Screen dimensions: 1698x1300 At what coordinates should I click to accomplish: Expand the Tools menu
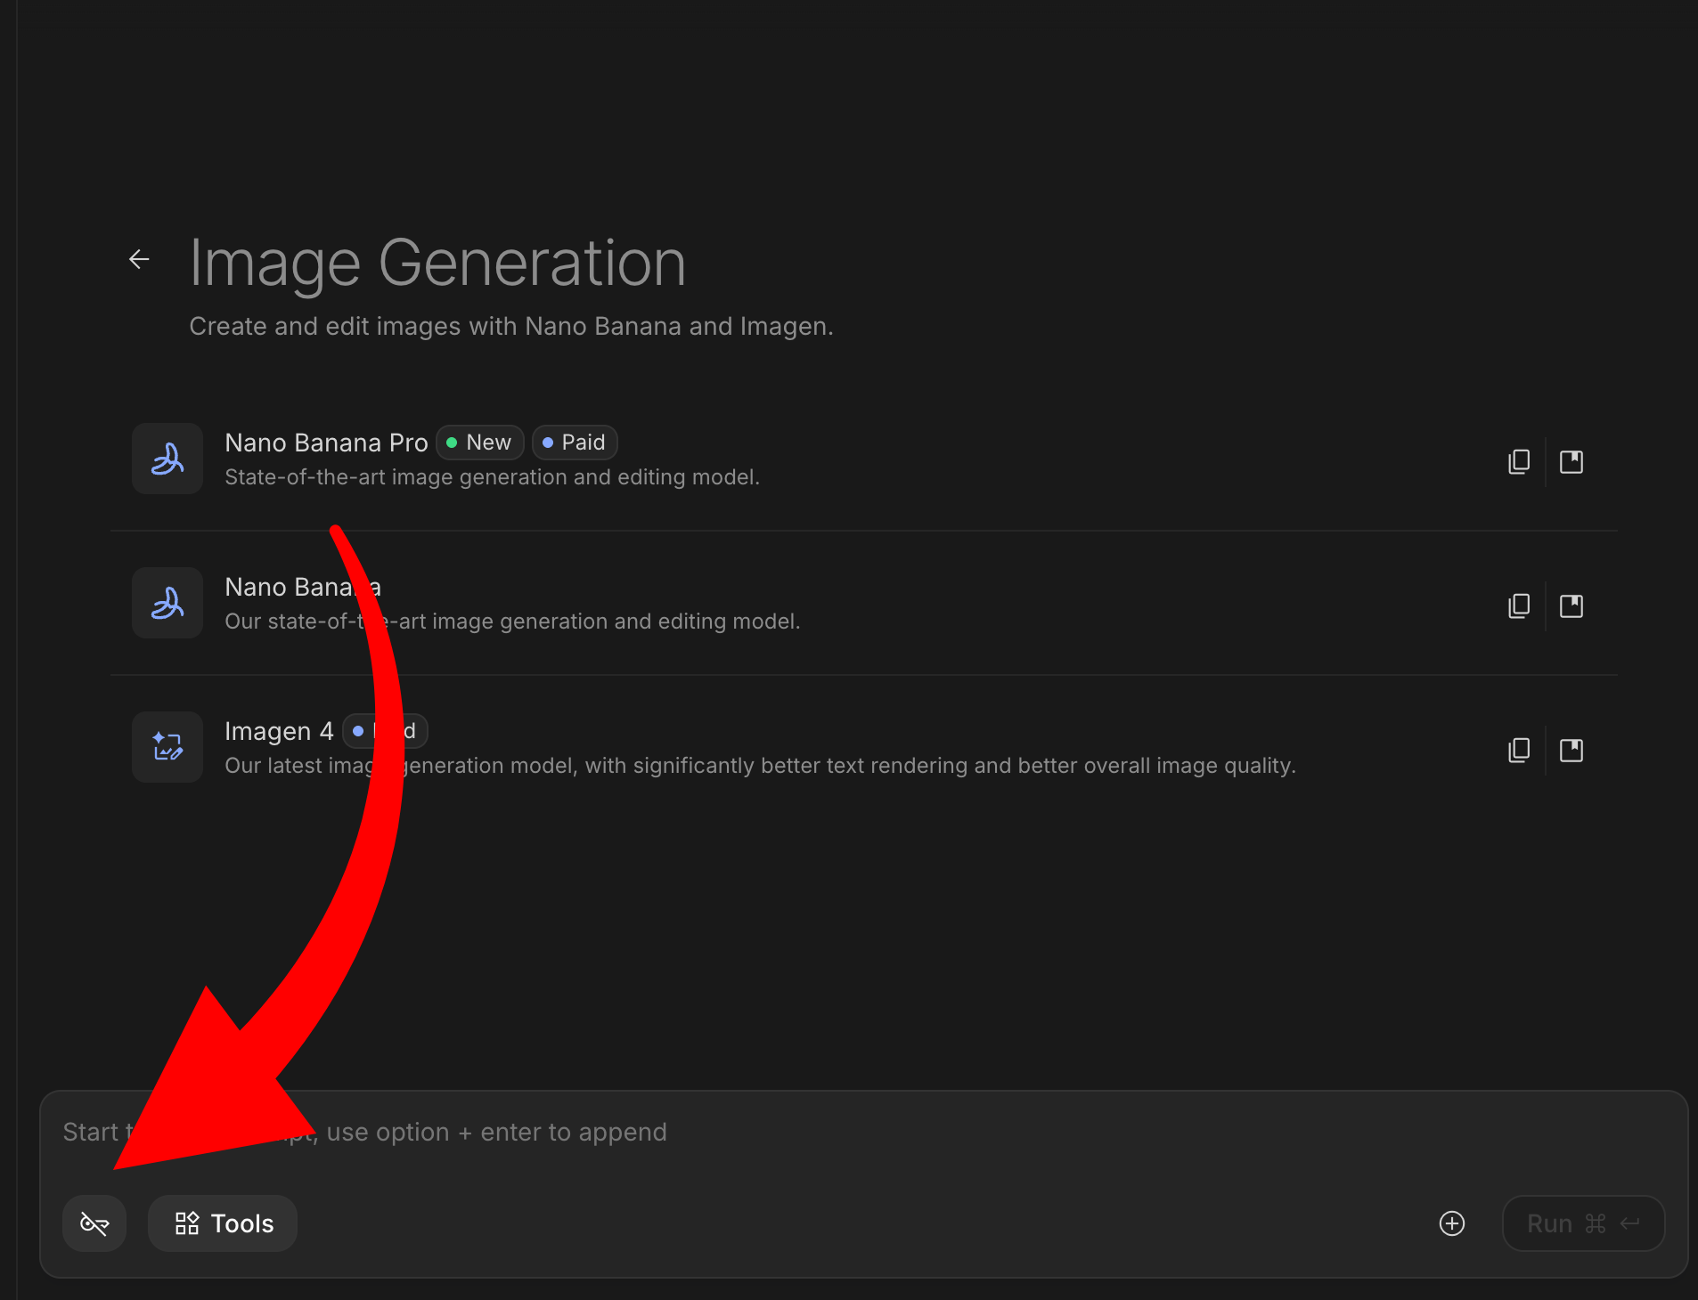click(x=223, y=1223)
